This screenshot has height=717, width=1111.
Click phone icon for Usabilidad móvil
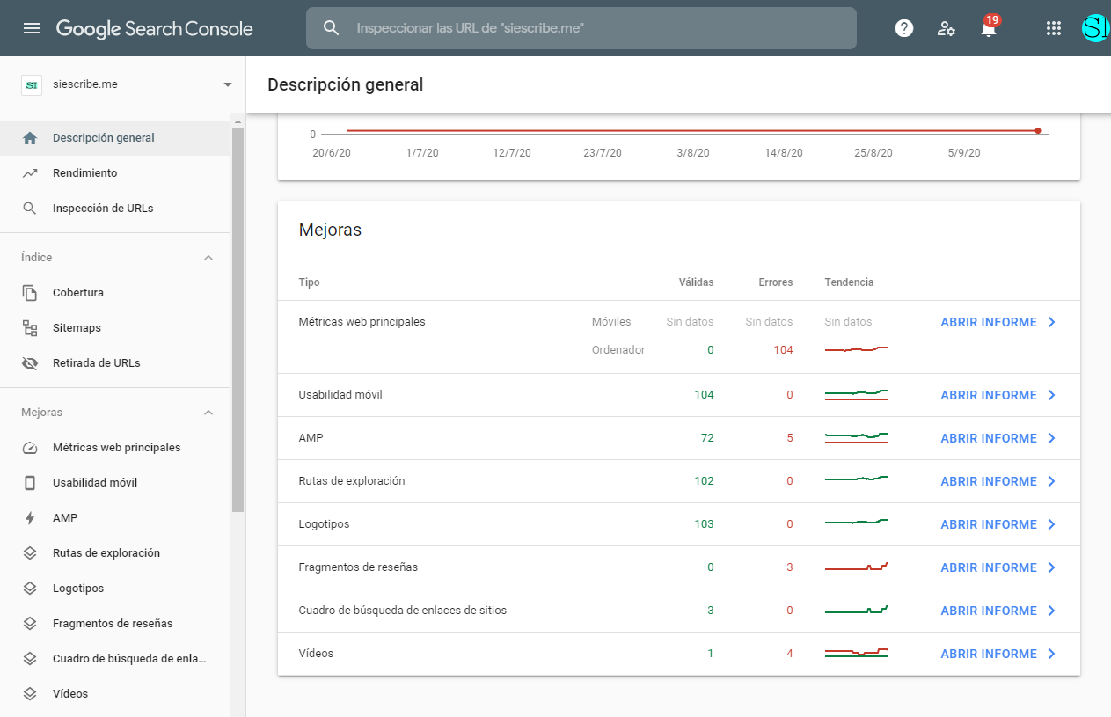coord(30,483)
